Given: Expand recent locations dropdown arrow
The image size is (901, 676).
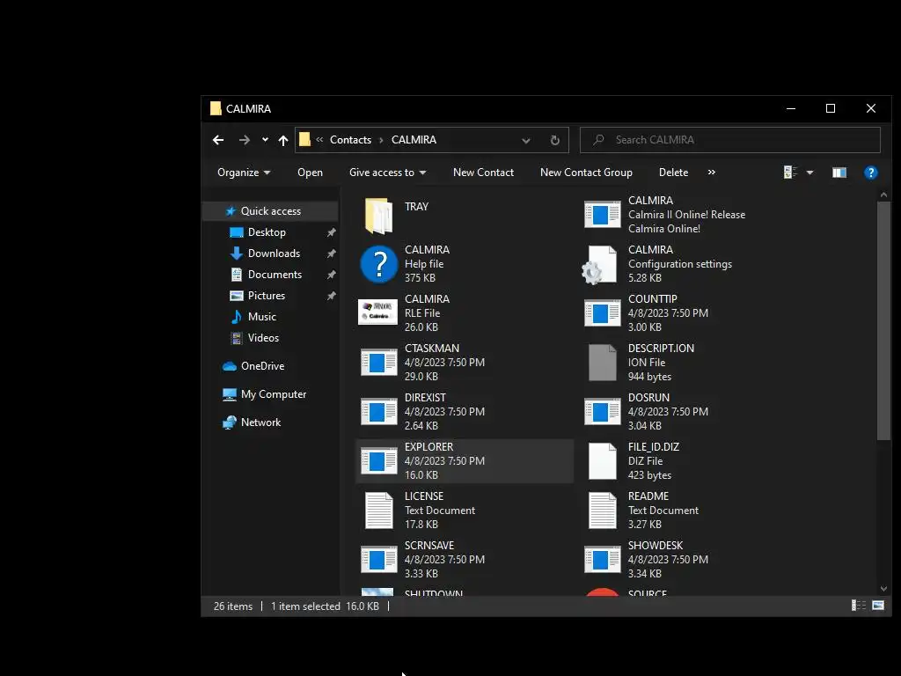Looking at the screenshot, I should 264,140.
